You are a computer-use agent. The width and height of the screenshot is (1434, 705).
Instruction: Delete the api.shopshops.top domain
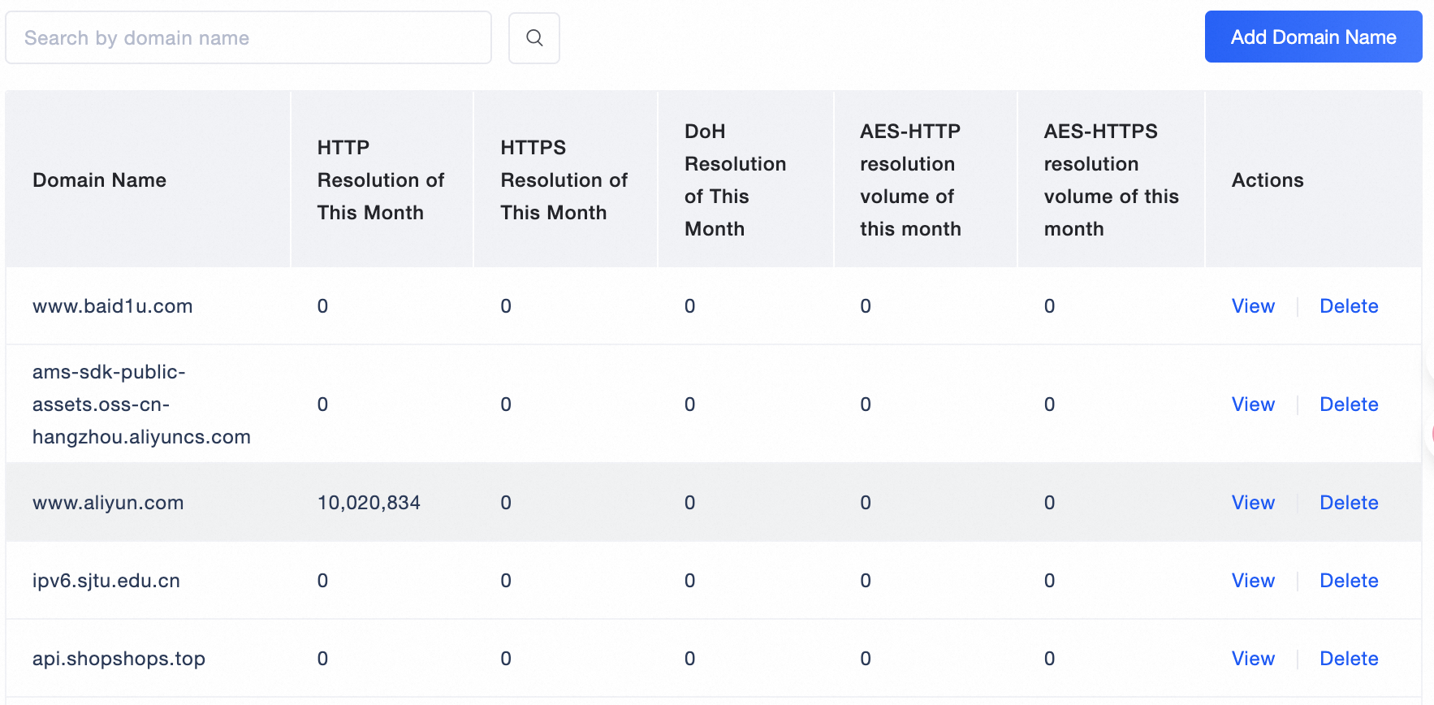[1348, 659]
